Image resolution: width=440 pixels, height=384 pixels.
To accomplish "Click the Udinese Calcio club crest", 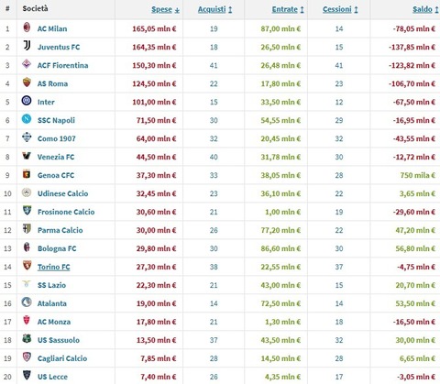I will click(x=27, y=192).
